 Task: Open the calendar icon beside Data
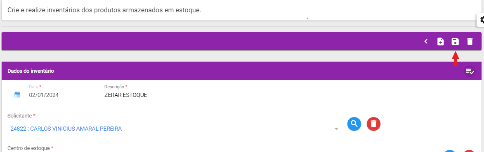(17, 94)
